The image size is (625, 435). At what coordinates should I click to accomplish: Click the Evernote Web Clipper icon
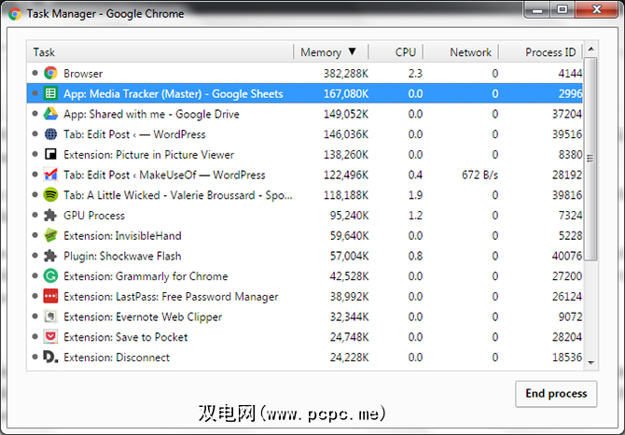50,316
